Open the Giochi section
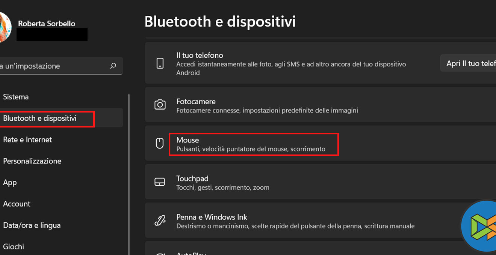 pyautogui.click(x=14, y=246)
